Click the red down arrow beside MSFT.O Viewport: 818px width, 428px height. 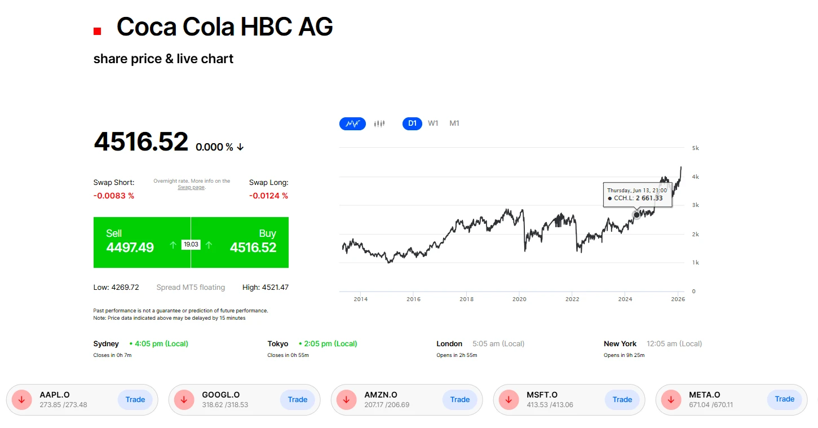point(508,399)
